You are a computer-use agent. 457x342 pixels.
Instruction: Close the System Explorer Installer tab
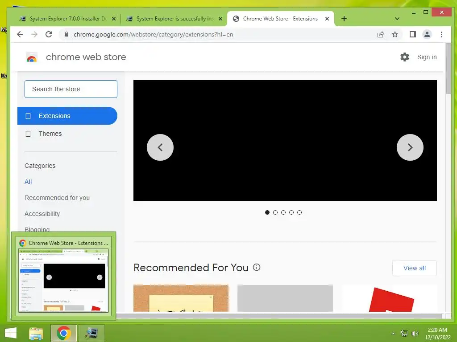click(x=114, y=19)
